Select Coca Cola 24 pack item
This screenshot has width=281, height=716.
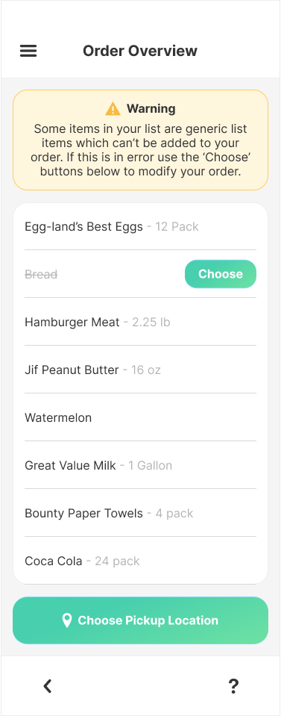click(140, 561)
